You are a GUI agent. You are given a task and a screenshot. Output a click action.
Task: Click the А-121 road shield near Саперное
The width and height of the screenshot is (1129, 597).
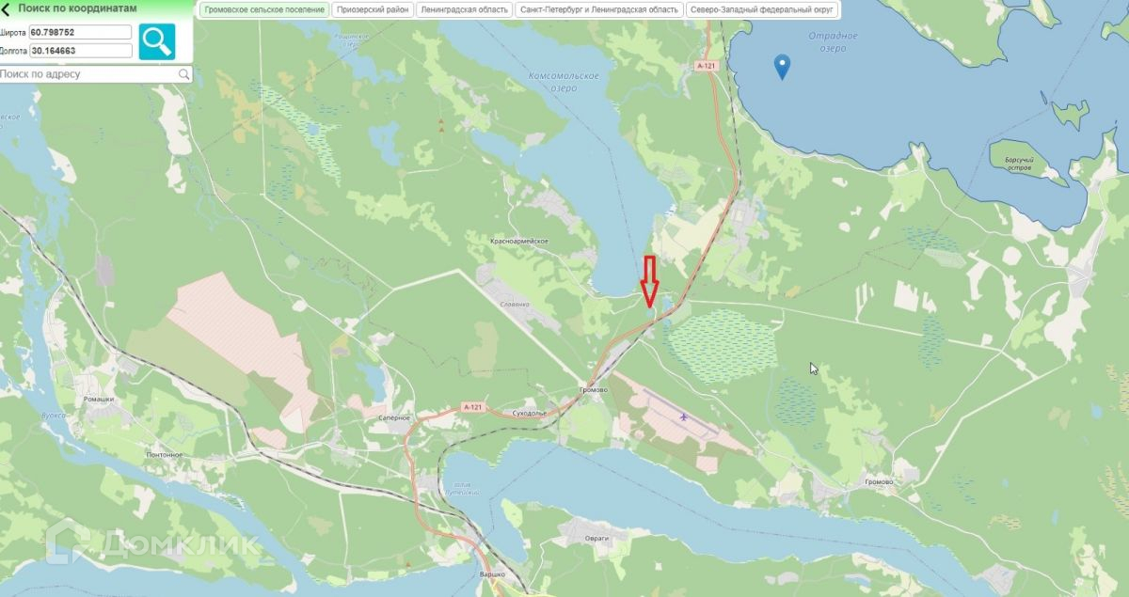click(x=472, y=407)
